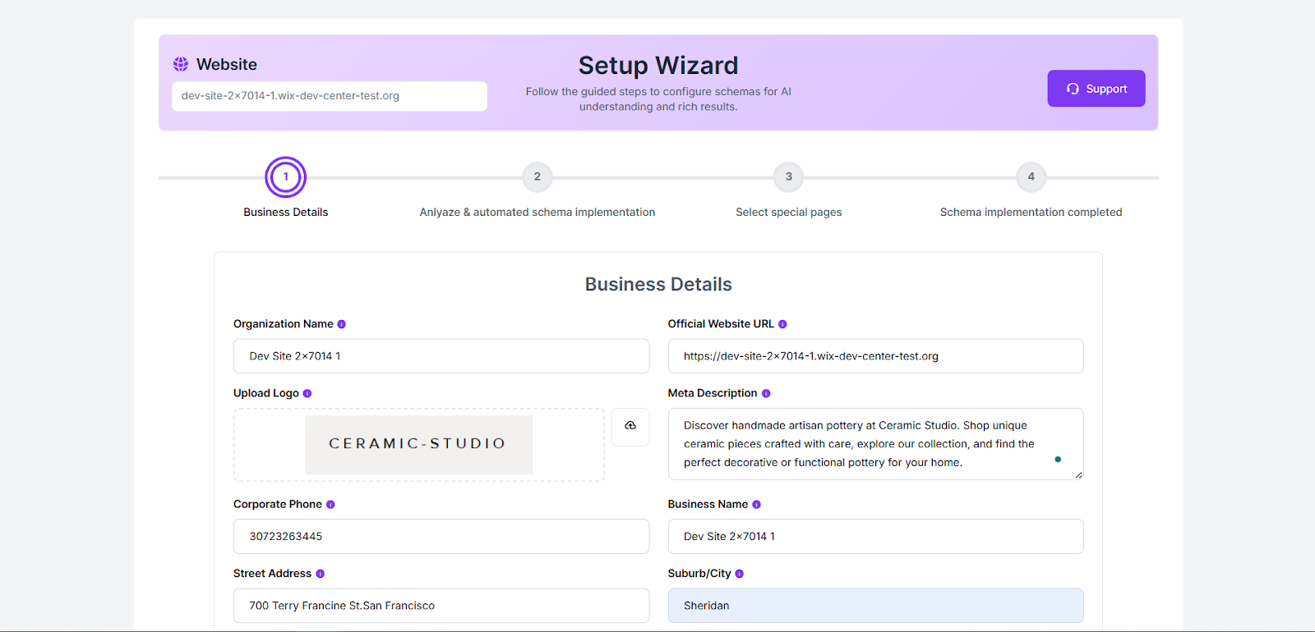Click the Street Address info icon
The width and height of the screenshot is (1315, 632).
click(320, 574)
